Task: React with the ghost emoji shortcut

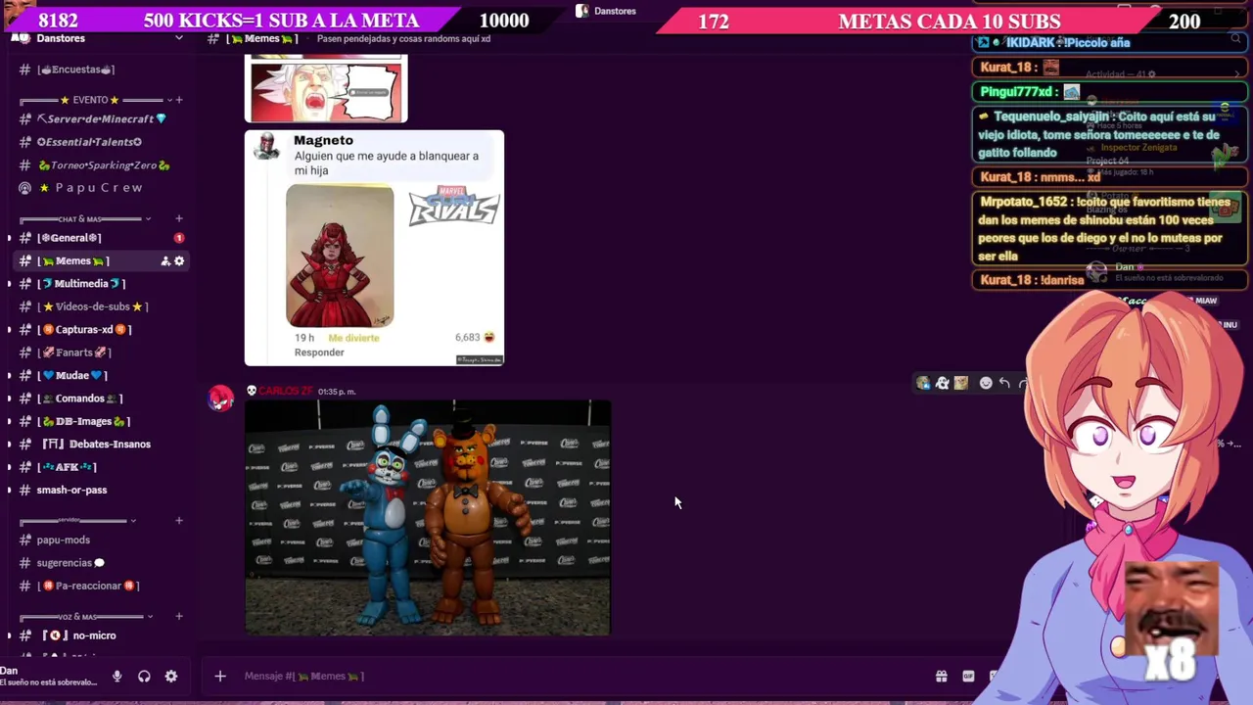Action: (942, 383)
